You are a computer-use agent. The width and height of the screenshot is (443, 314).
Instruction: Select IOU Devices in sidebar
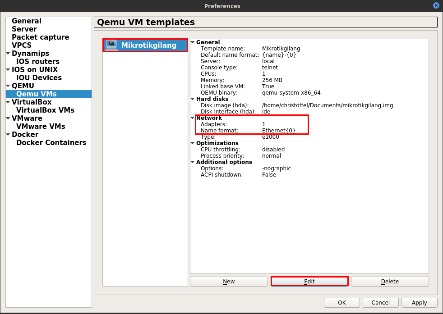[39, 77]
